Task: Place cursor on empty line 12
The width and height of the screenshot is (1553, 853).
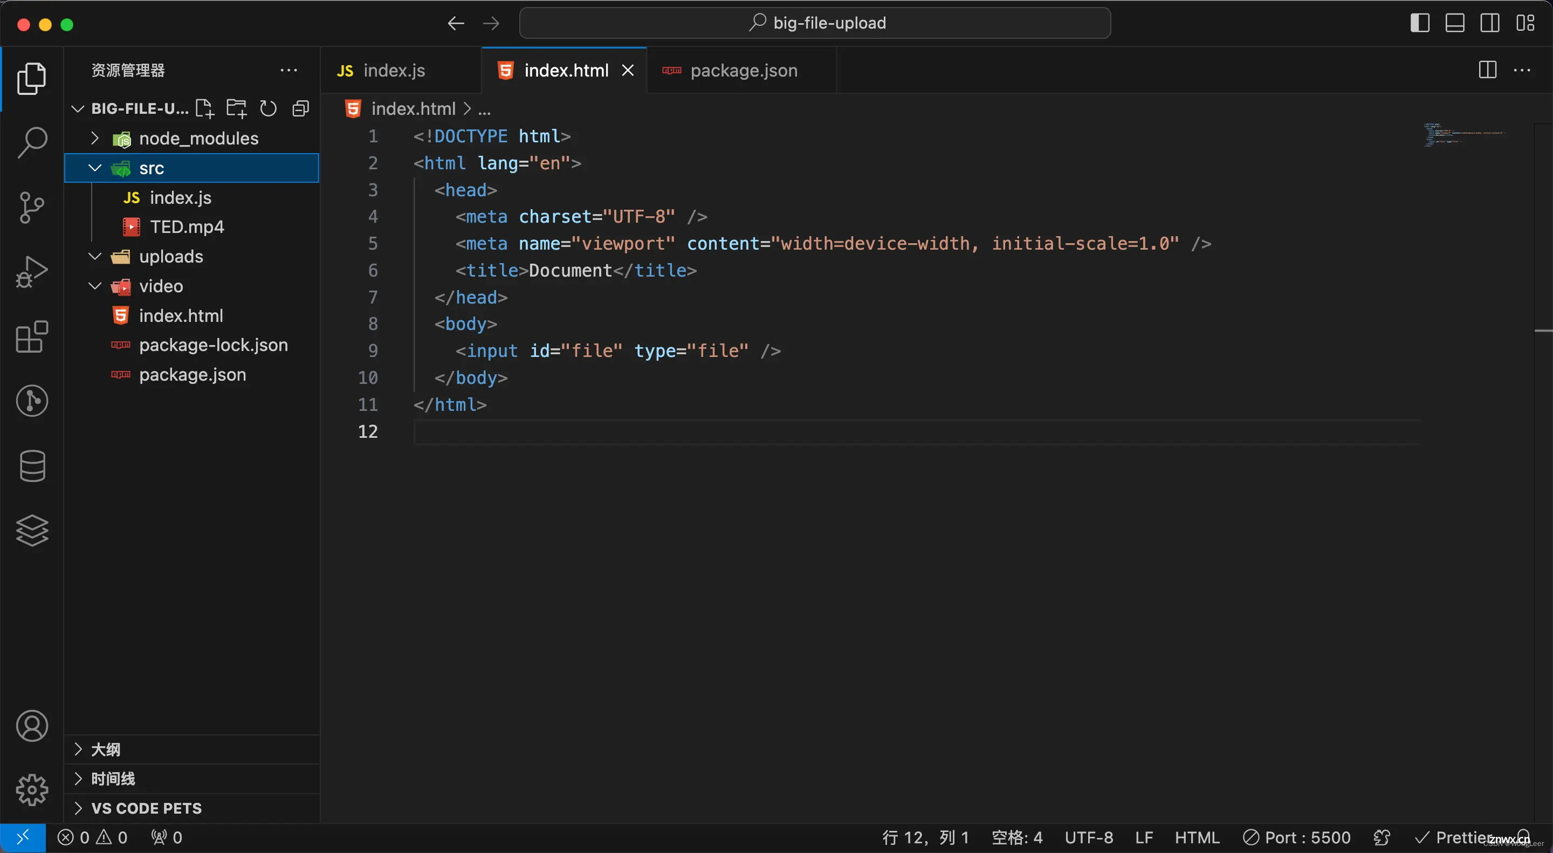Action: 916,432
